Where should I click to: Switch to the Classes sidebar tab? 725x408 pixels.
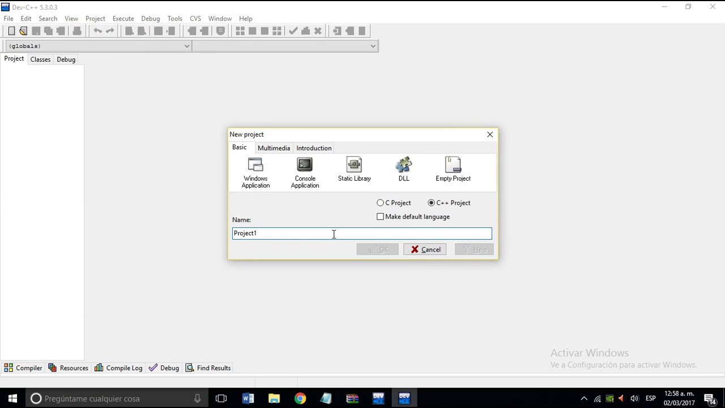tap(40, 59)
